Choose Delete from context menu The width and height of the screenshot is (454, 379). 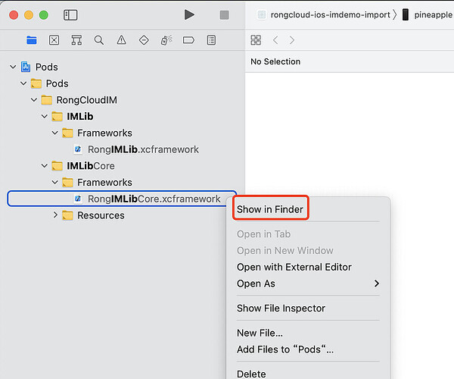tap(251, 374)
